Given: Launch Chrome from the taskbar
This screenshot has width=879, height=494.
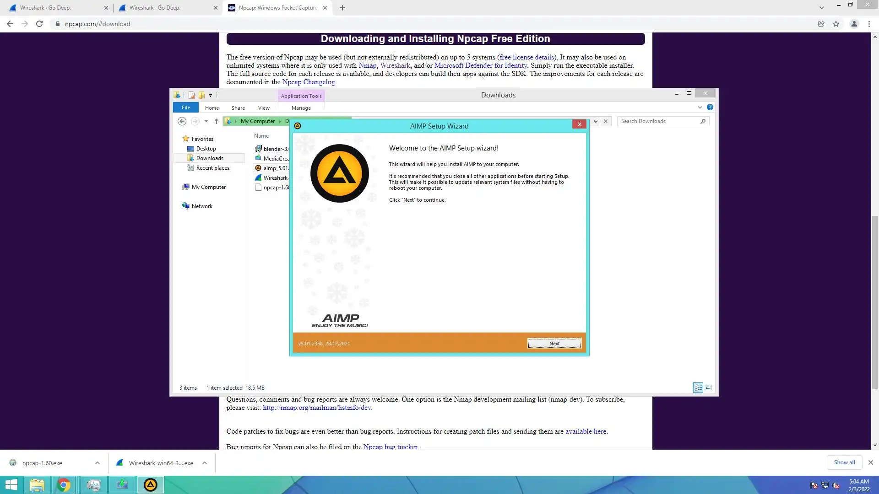Looking at the screenshot, I should (64, 485).
